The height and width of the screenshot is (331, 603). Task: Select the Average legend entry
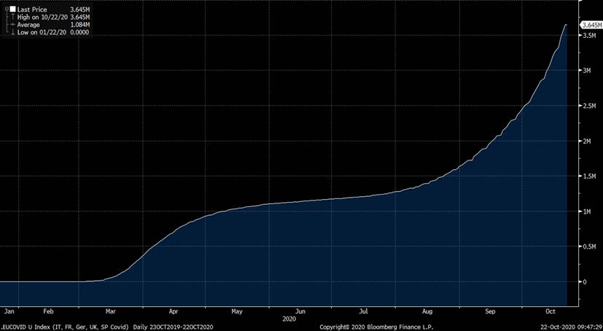(31, 23)
